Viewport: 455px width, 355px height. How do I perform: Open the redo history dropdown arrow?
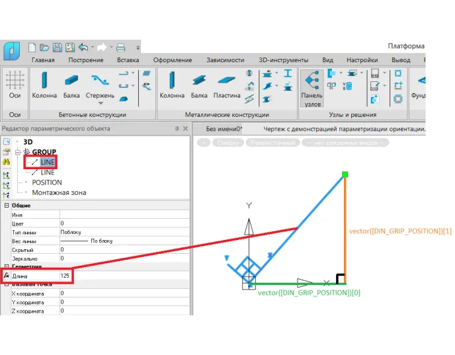[x=111, y=47]
